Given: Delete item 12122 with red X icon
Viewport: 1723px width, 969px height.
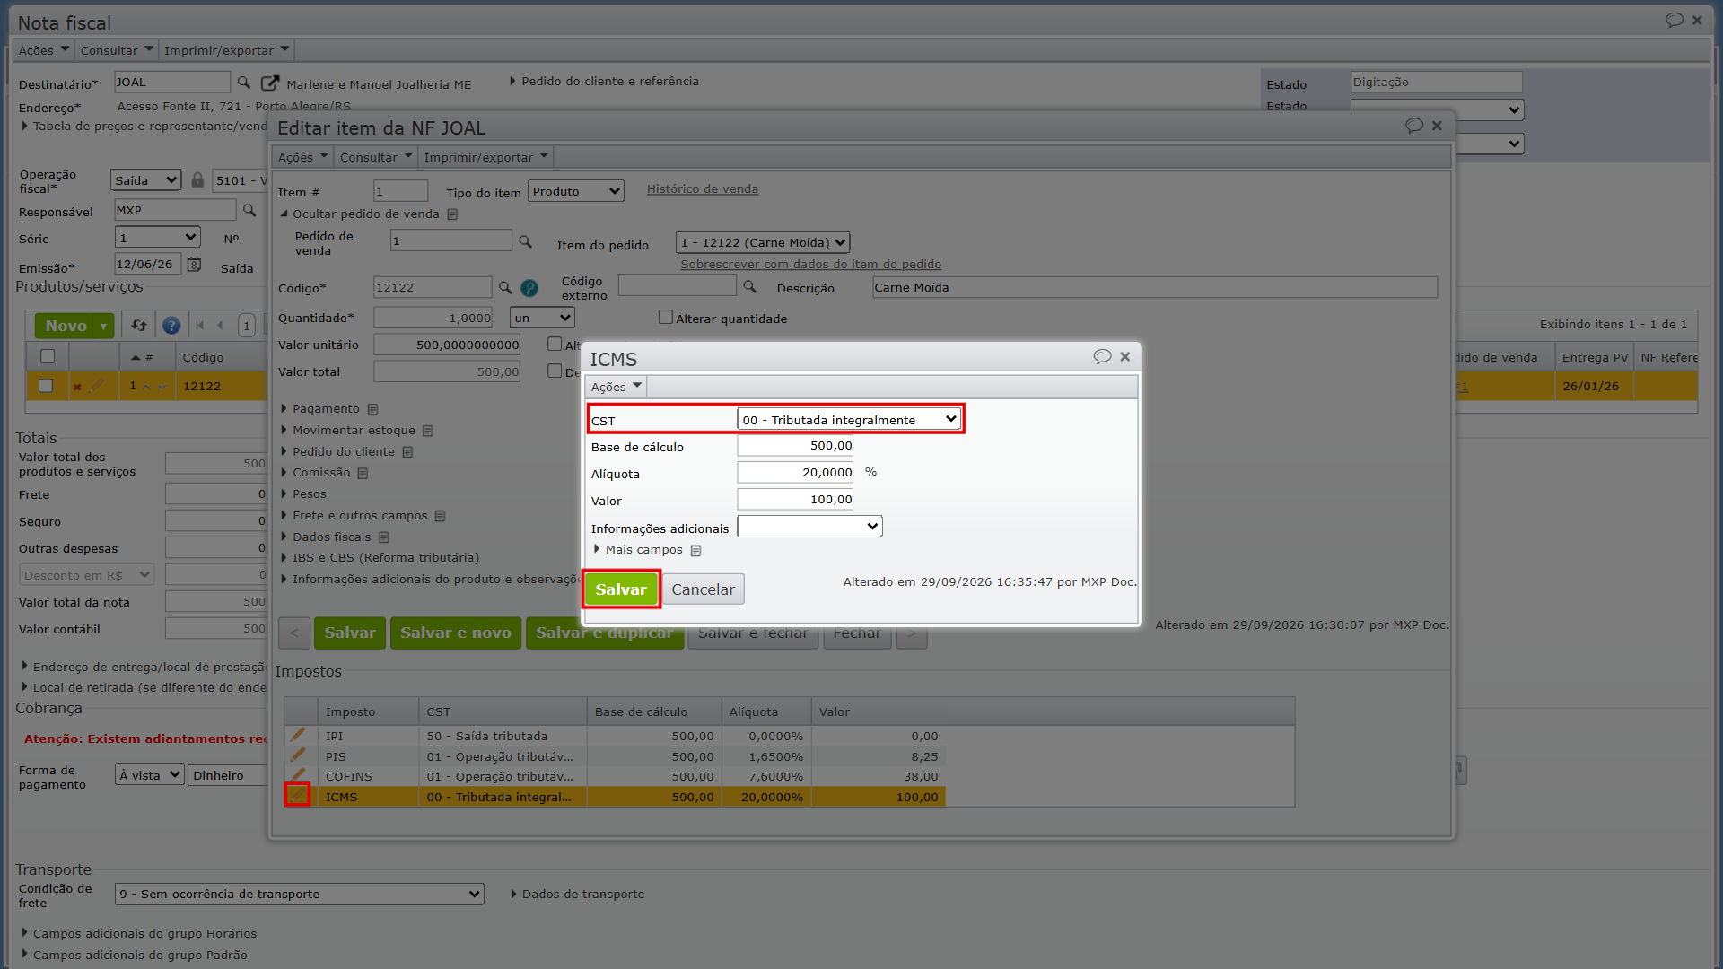Looking at the screenshot, I should click(x=77, y=387).
